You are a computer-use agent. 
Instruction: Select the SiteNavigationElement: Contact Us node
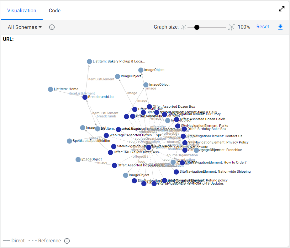(x=183, y=136)
